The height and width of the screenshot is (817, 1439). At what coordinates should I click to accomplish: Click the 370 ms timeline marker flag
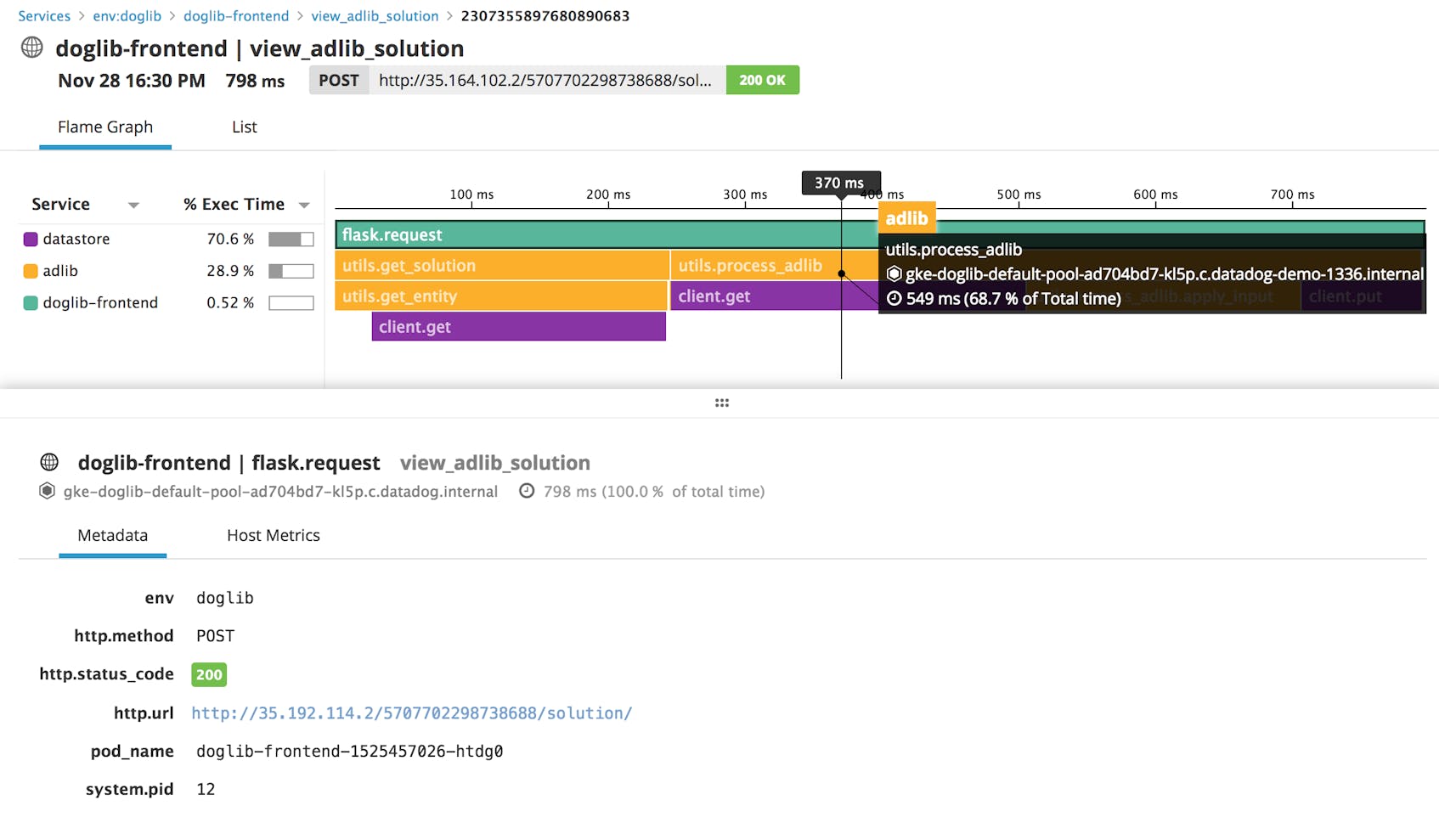(x=839, y=182)
